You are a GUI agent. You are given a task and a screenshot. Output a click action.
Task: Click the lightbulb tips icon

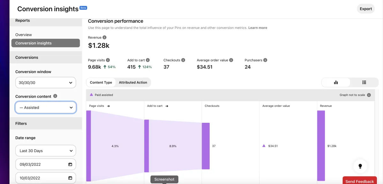click(x=360, y=166)
